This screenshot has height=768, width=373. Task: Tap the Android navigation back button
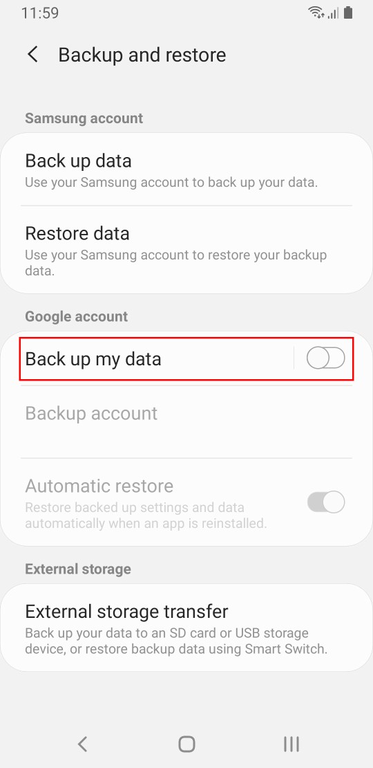83,744
